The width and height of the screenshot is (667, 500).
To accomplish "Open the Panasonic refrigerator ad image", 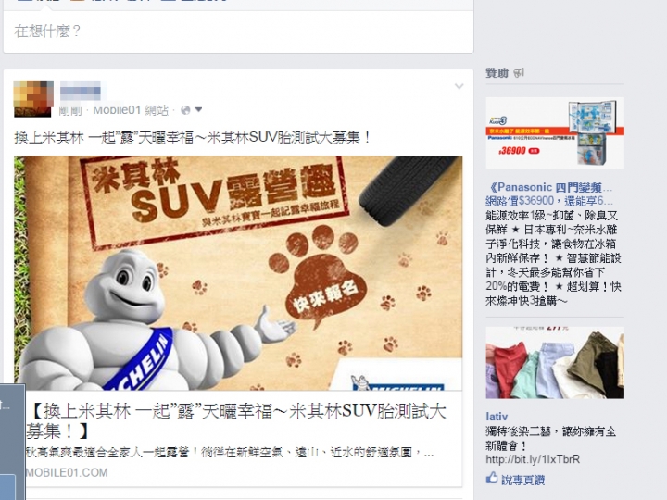I will [x=555, y=133].
